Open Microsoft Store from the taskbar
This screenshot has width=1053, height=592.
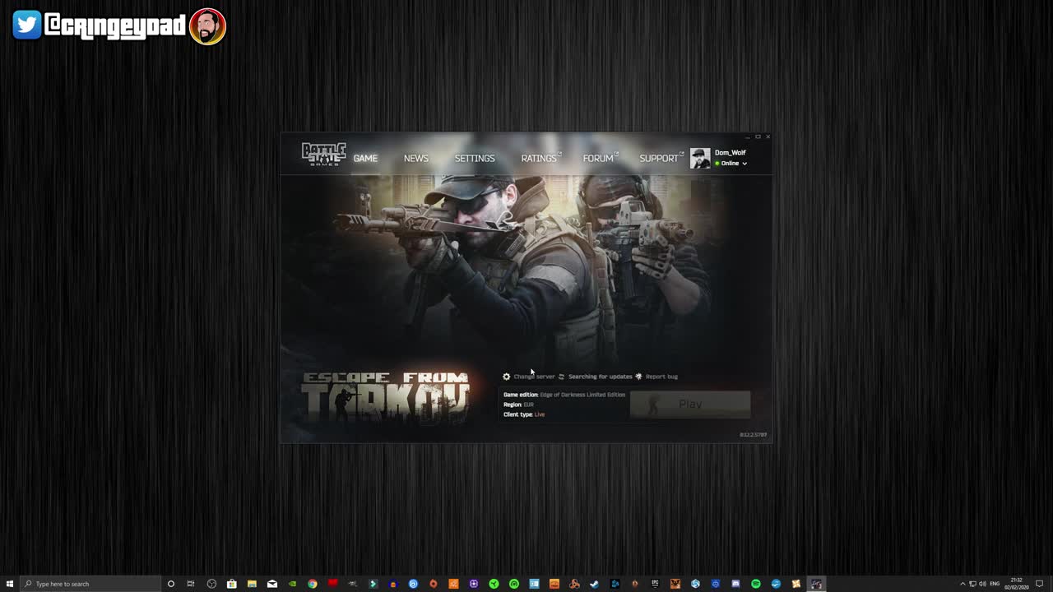point(231,584)
